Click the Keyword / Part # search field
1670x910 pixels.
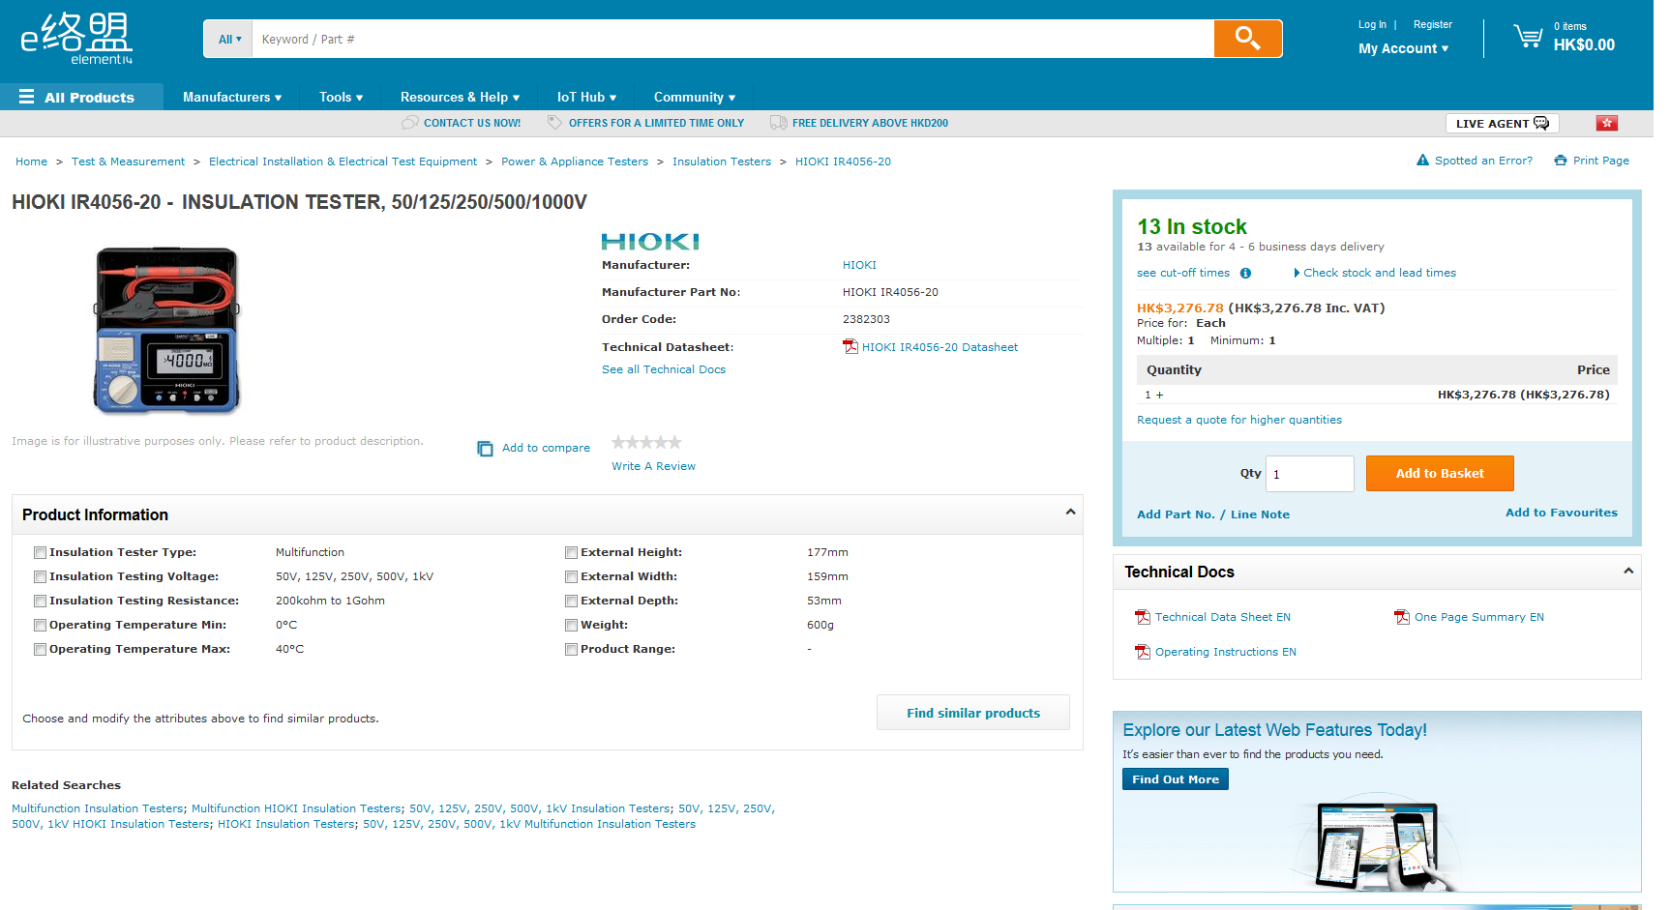pos(733,39)
